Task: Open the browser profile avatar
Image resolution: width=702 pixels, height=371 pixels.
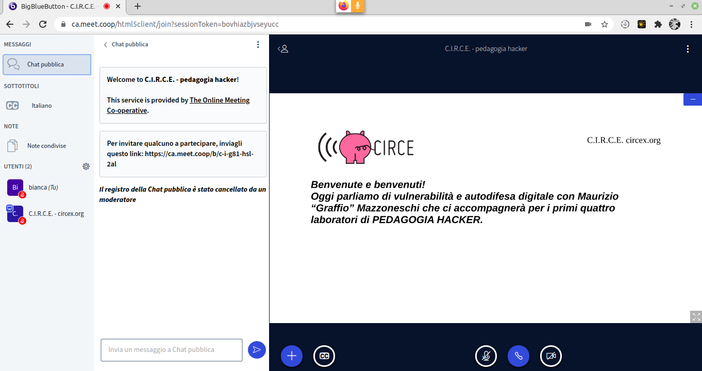Action: click(675, 24)
